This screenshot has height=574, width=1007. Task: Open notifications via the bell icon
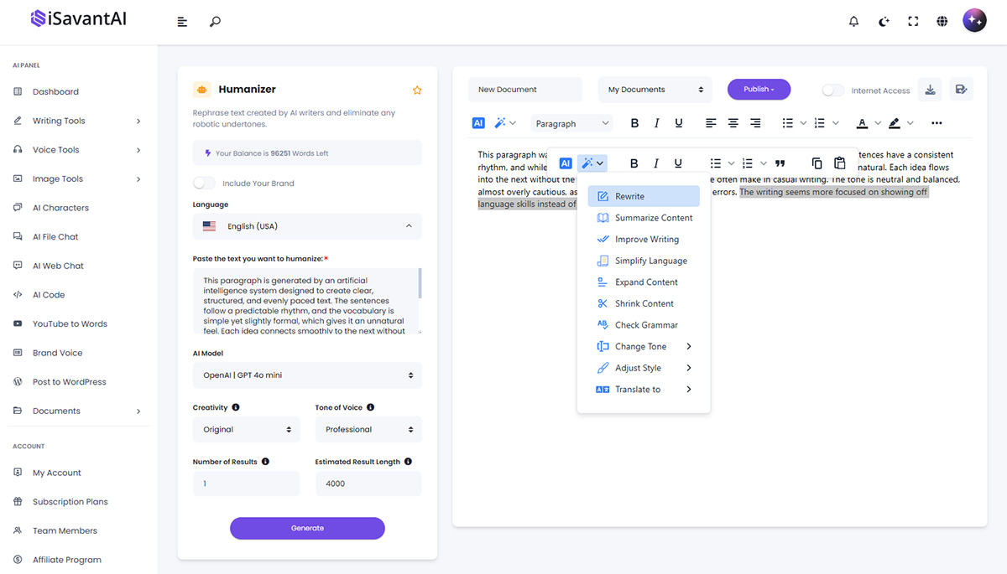click(853, 20)
